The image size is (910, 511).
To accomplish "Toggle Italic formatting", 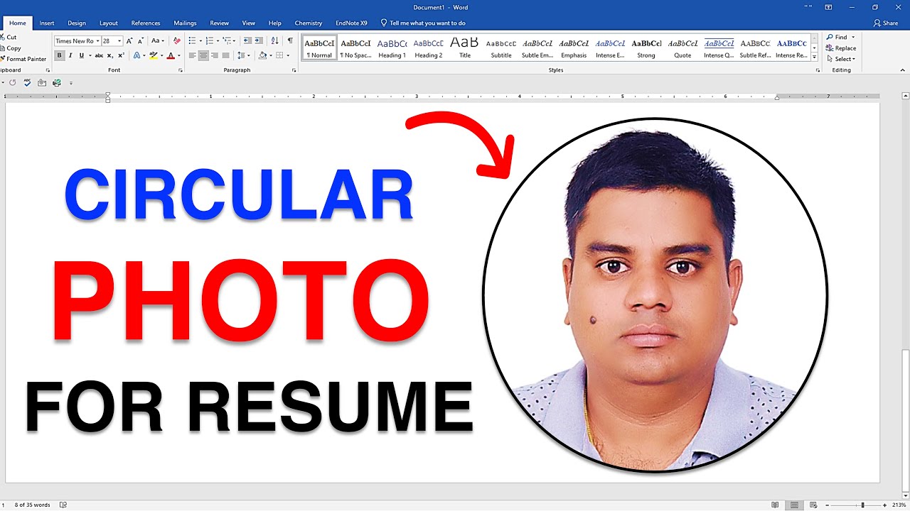I will (x=70, y=55).
